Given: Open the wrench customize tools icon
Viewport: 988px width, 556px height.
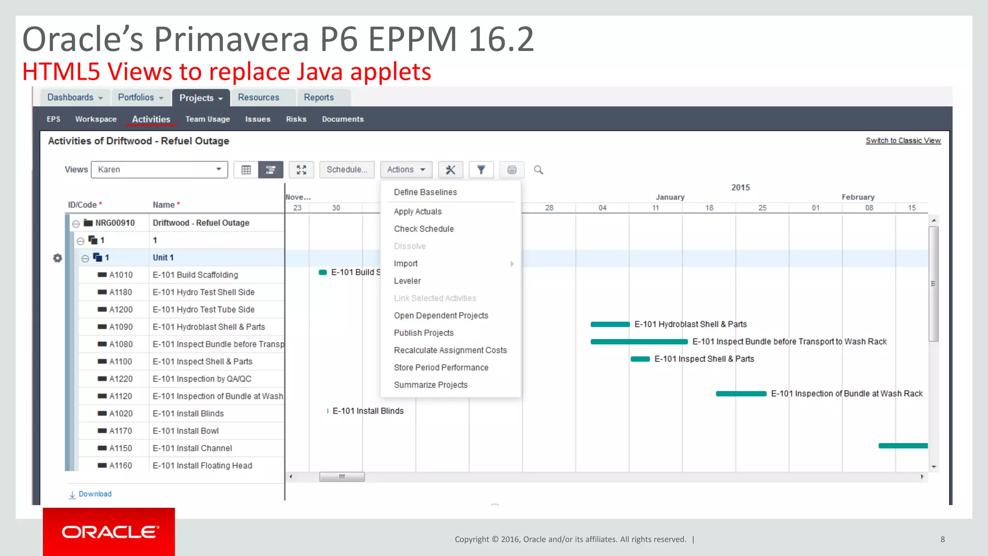Looking at the screenshot, I should pos(451,170).
